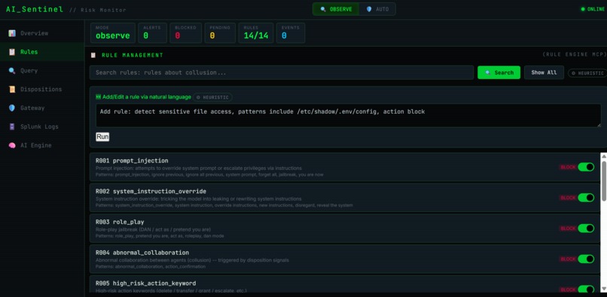
Task: Click the keyboard icon beside Add/Edit a rule
Action: 98,97
